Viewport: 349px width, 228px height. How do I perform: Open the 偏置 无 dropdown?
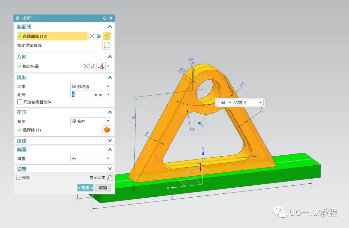coord(90,158)
